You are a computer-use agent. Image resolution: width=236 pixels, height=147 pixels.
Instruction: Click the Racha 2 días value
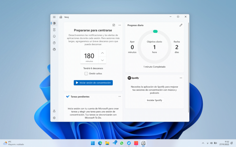coord(177,47)
